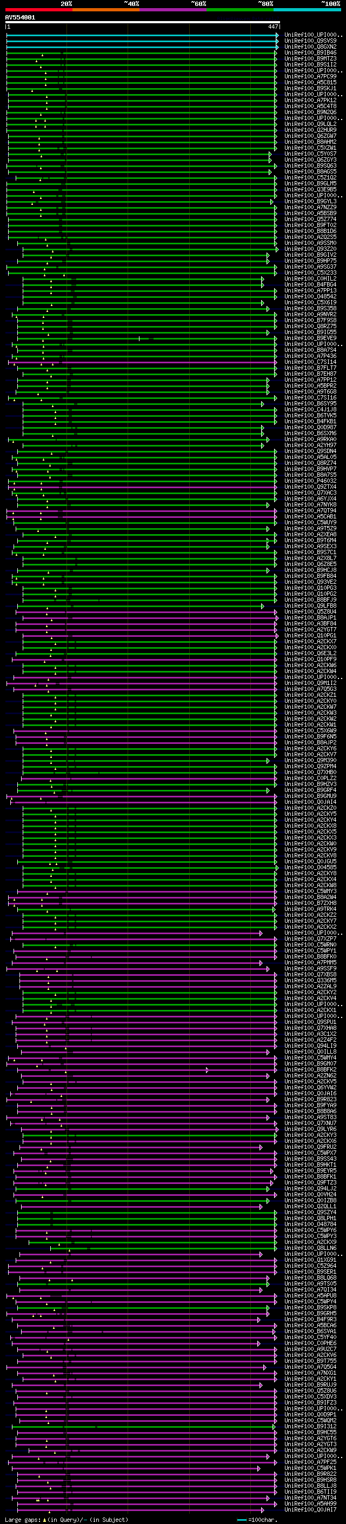The image size is (346, 1524).
Task: Click the UniRef100_A3BF84 label
Action: click(310, 623)
